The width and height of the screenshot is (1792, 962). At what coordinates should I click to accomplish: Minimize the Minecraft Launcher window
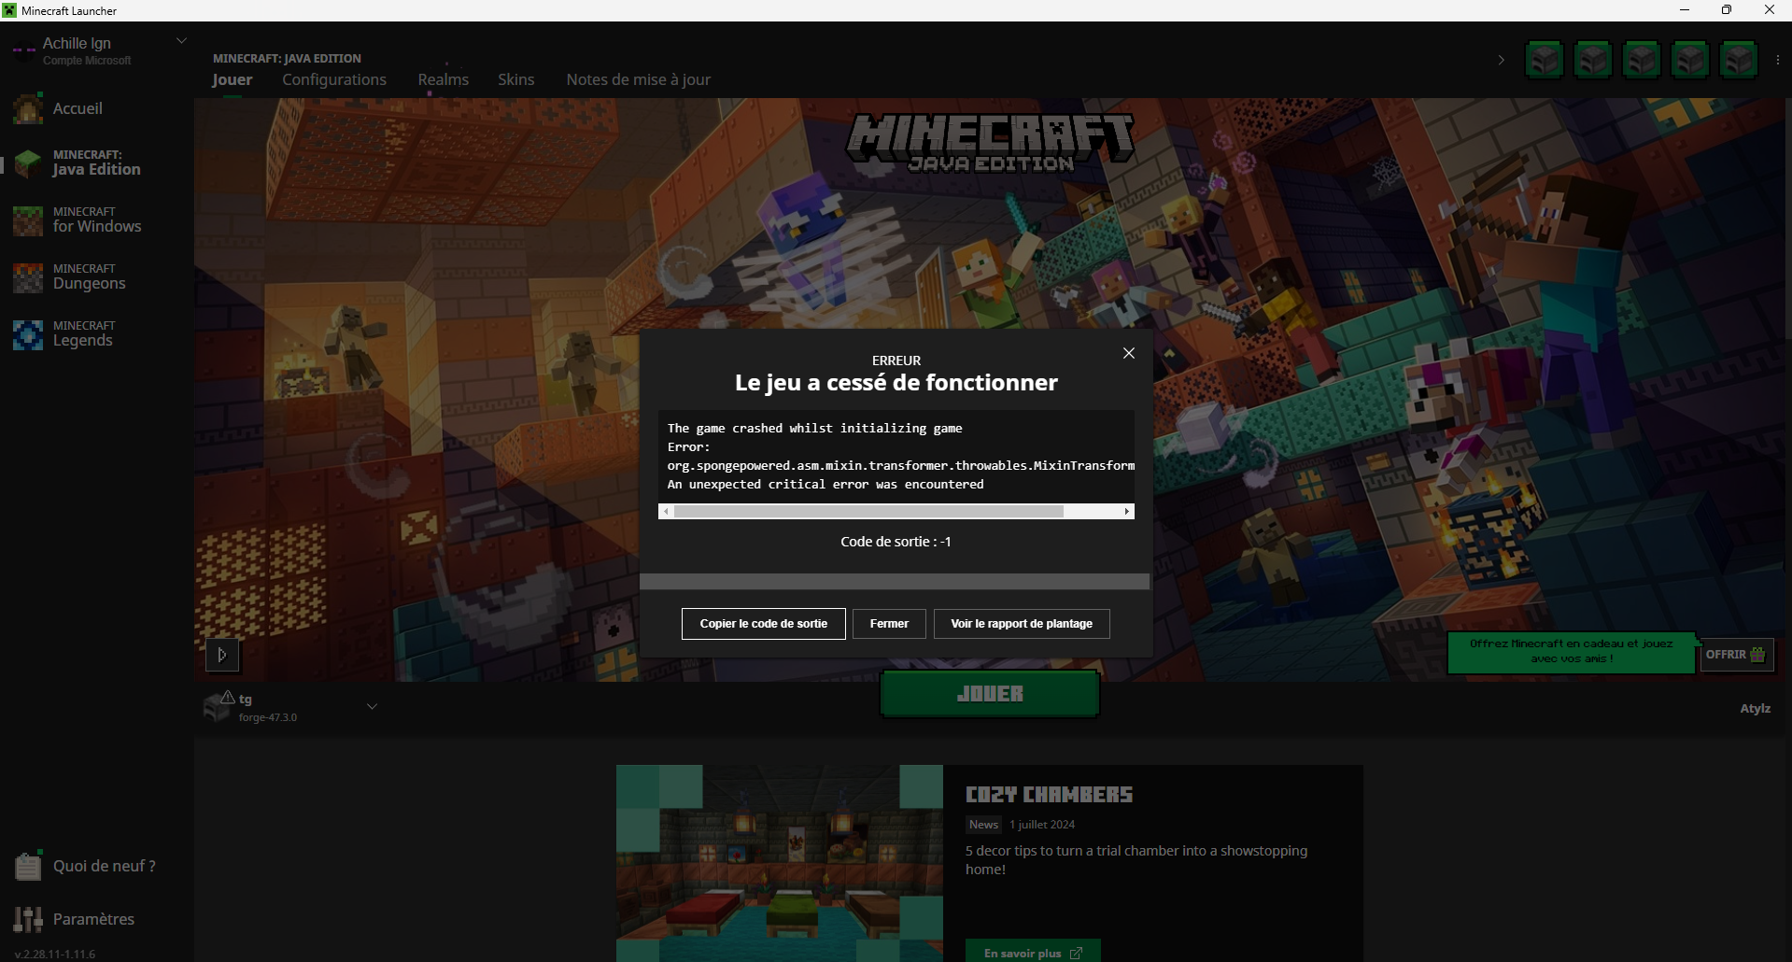tap(1685, 10)
